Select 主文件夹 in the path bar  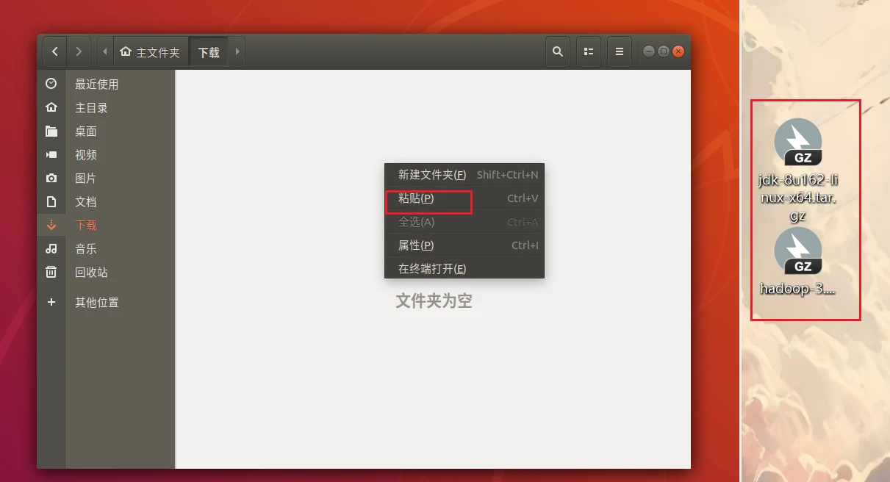click(151, 53)
